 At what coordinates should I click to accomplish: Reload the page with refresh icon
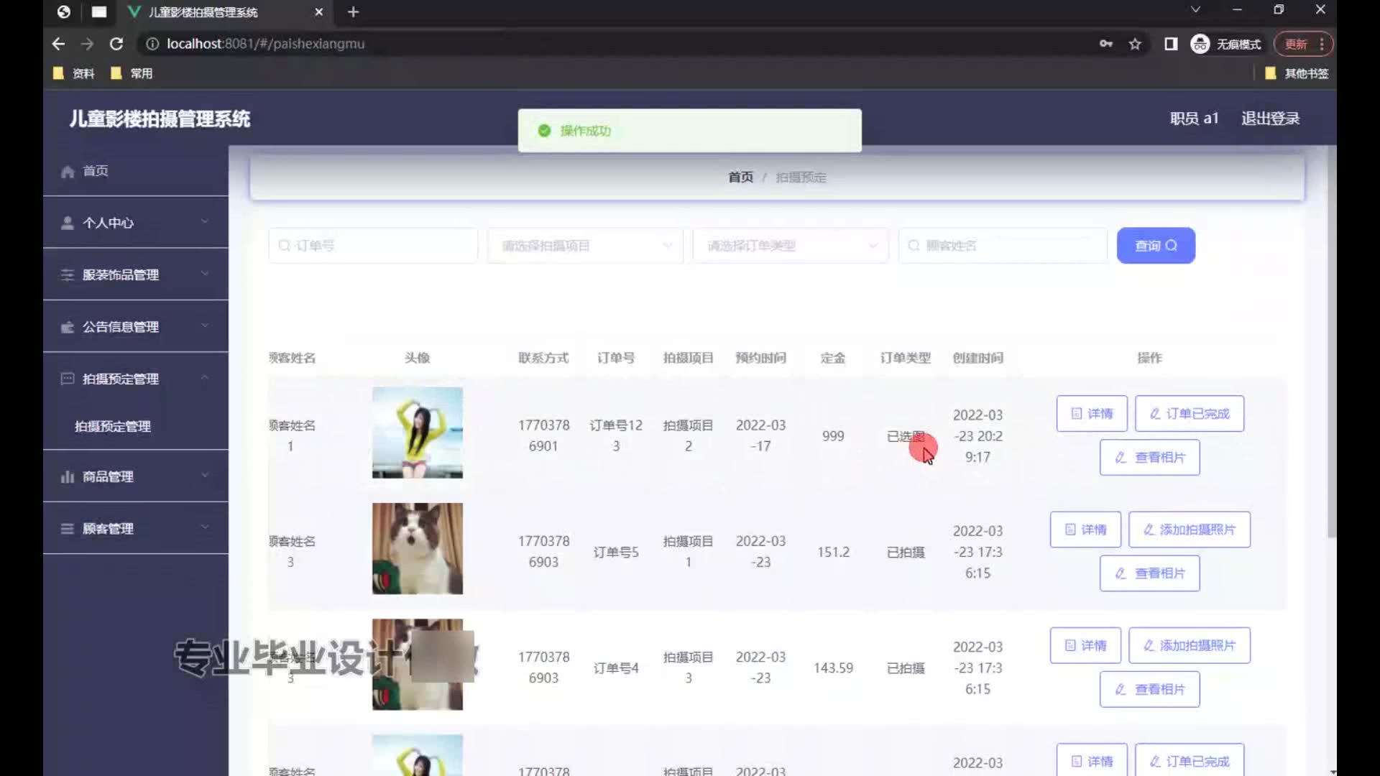coord(116,44)
